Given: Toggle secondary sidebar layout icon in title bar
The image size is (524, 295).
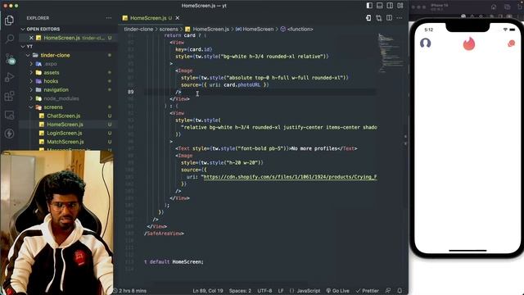Looking at the screenshot, I should [390, 6].
